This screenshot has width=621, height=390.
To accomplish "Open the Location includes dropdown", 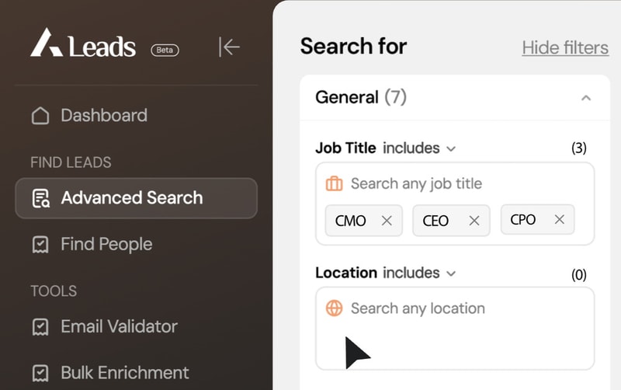I will pyautogui.click(x=419, y=273).
